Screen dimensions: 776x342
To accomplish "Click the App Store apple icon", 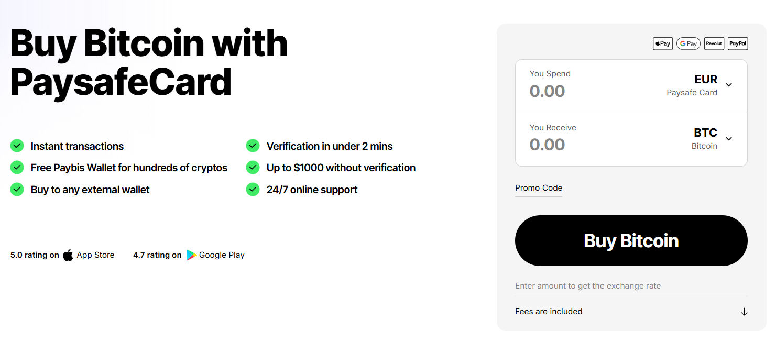I will click(x=68, y=255).
